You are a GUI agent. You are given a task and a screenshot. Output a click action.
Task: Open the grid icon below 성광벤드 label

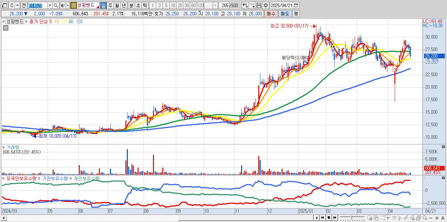(5, 28)
